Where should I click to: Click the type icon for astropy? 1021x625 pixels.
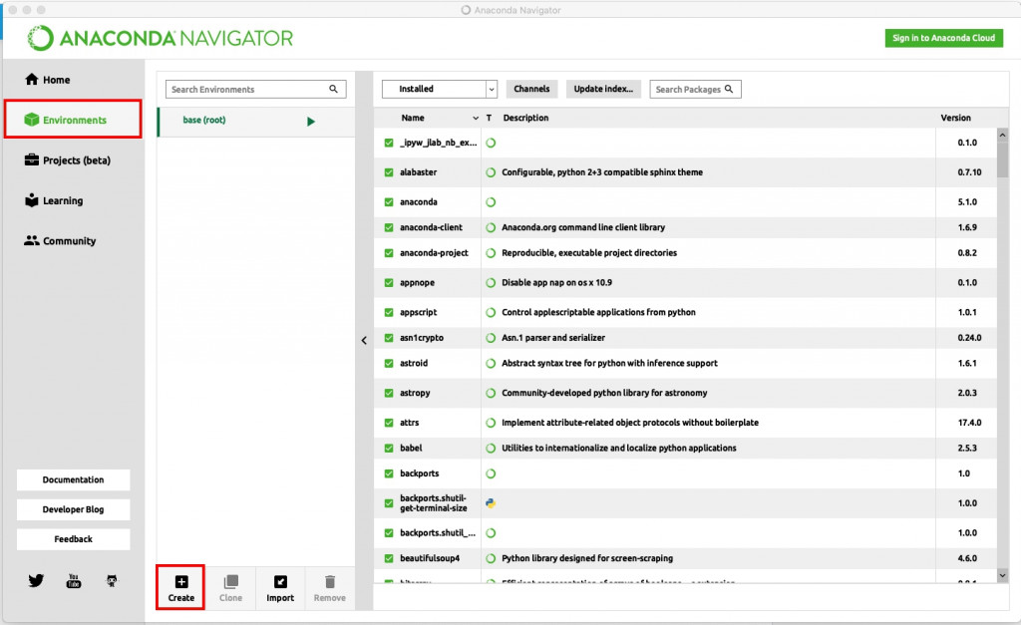pyautogui.click(x=491, y=393)
